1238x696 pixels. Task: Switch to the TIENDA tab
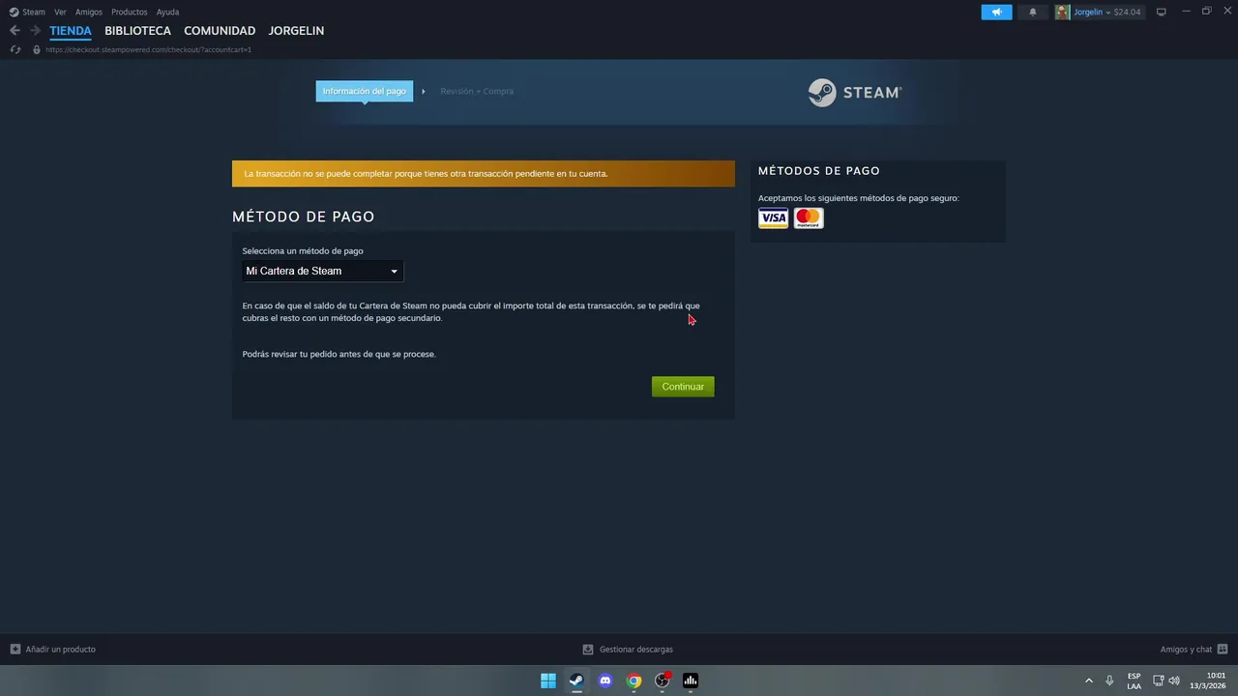[x=71, y=31]
